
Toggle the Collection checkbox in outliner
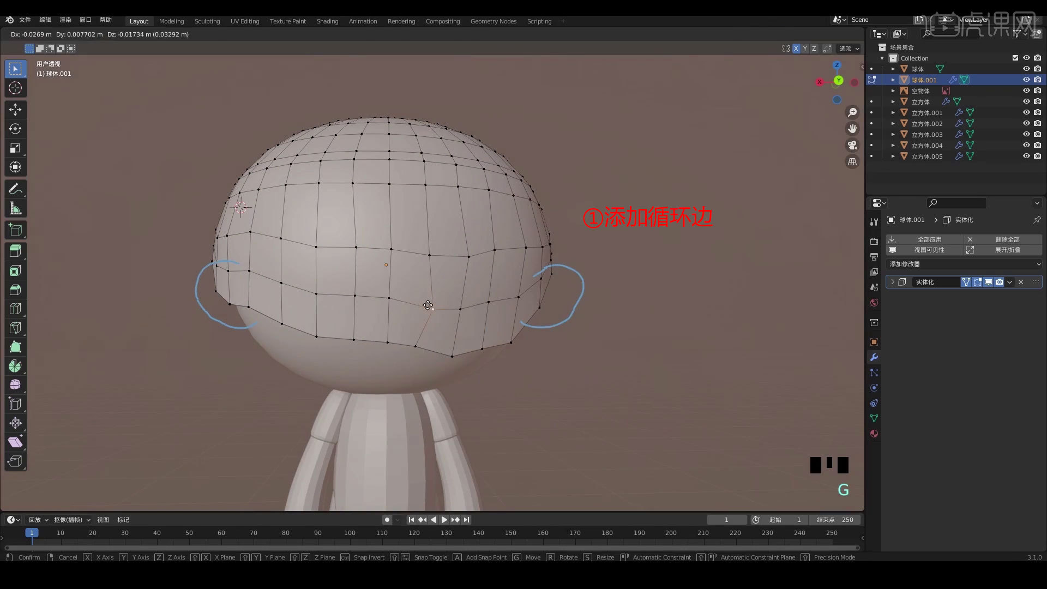click(1015, 58)
